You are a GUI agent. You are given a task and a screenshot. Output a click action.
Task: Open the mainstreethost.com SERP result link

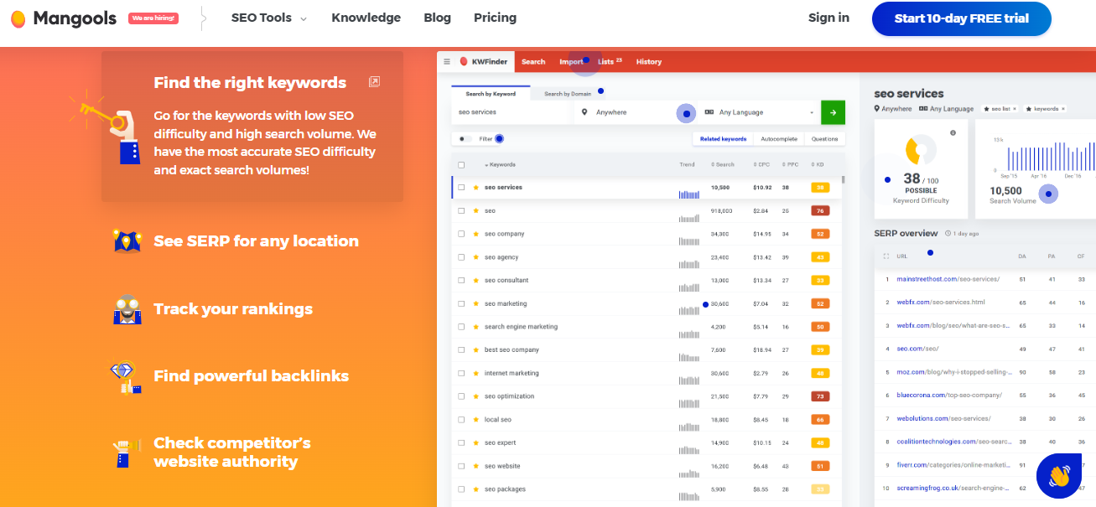pyautogui.click(x=948, y=279)
